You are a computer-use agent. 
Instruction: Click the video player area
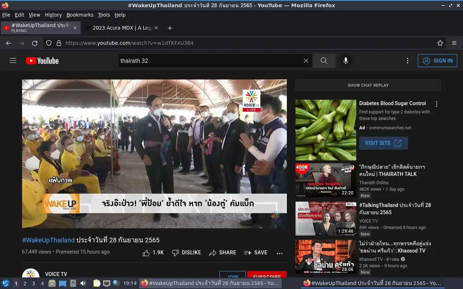pos(154,154)
